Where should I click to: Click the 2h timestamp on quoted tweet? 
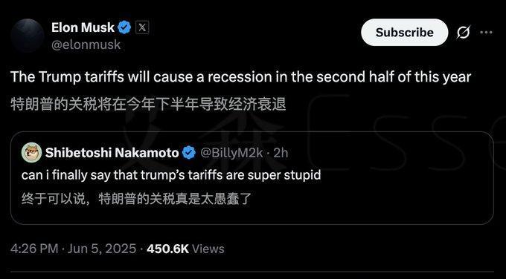pos(281,153)
